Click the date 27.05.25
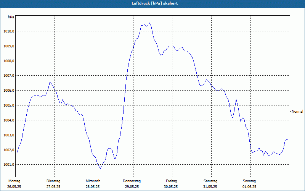The width and height of the screenshot is (305, 191). 53,187
